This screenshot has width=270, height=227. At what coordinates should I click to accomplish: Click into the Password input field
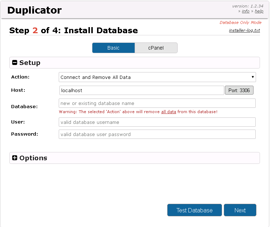click(x=157, y=134)
